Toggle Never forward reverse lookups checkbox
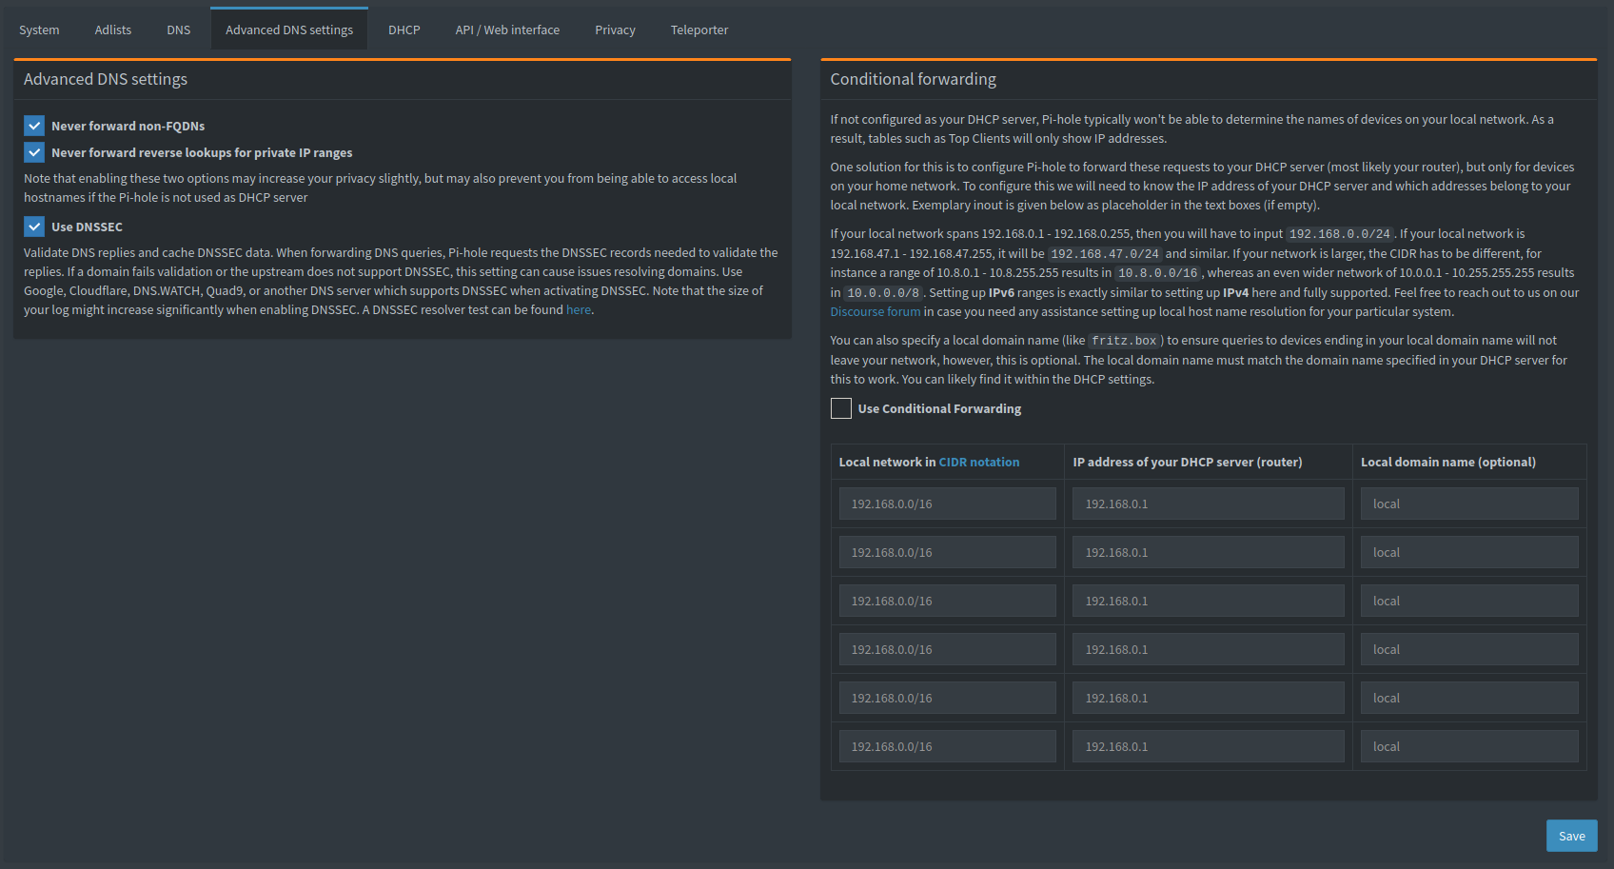 tap(34, 152)
